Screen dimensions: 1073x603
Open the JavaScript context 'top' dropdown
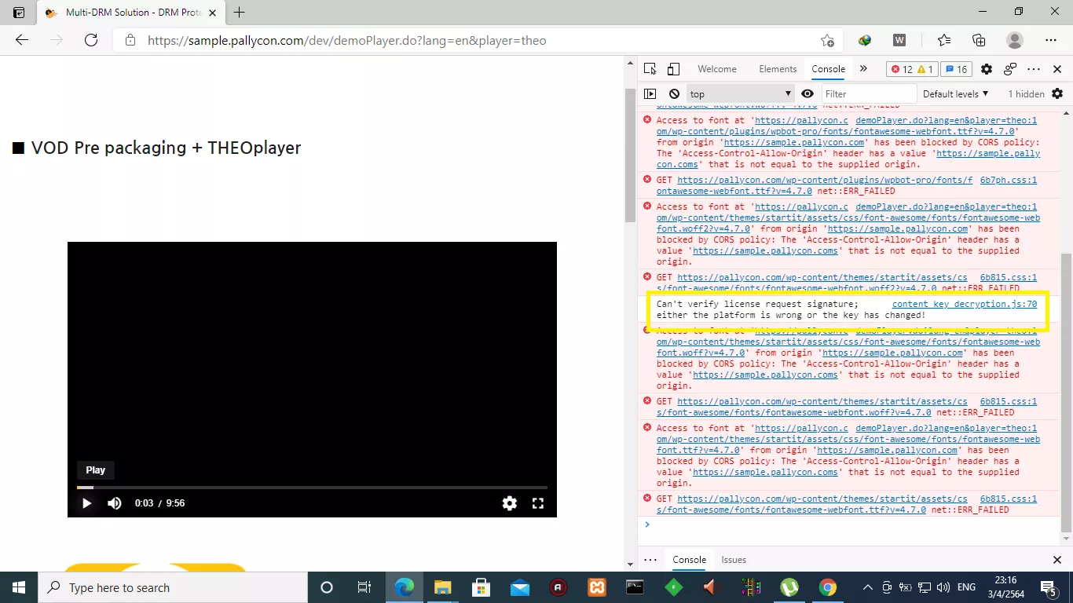[741, 93]
